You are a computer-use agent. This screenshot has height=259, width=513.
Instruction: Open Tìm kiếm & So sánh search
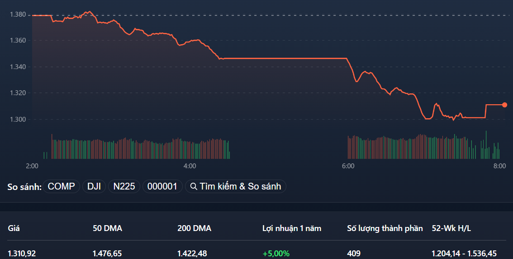(x=236, y=186)
